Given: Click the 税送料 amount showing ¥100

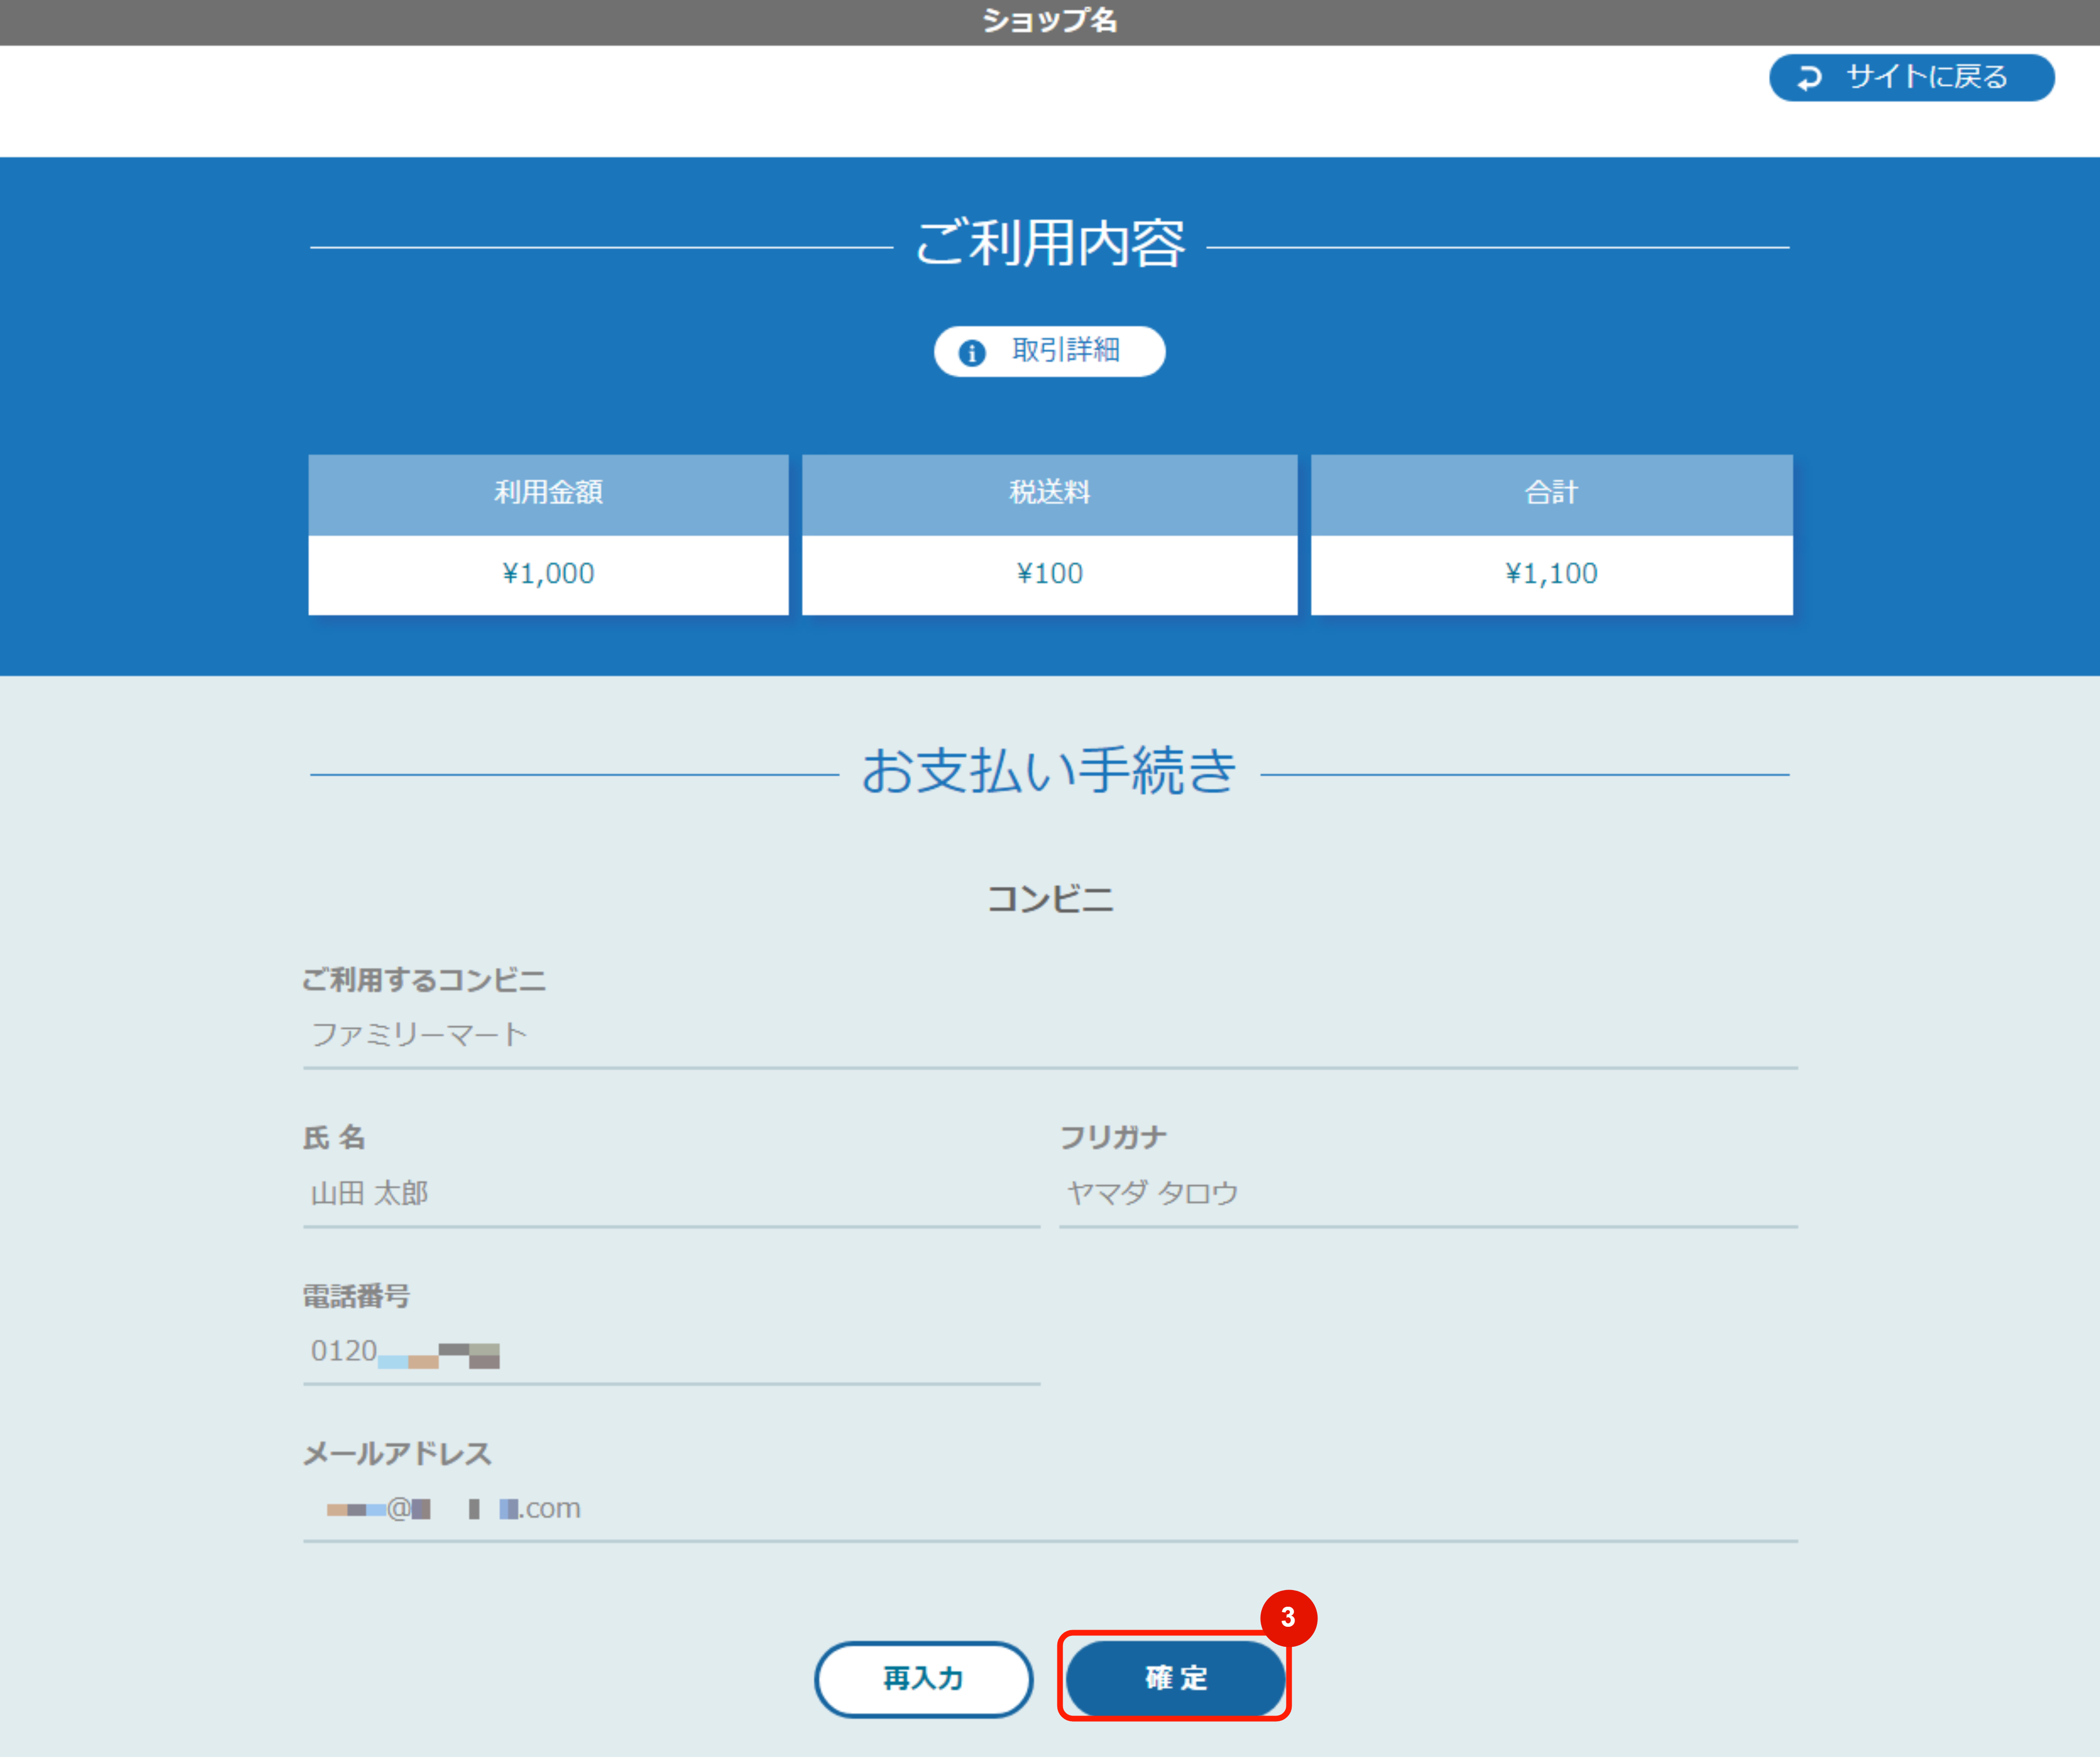Looking at the screenshot, I should point(1049,573).
